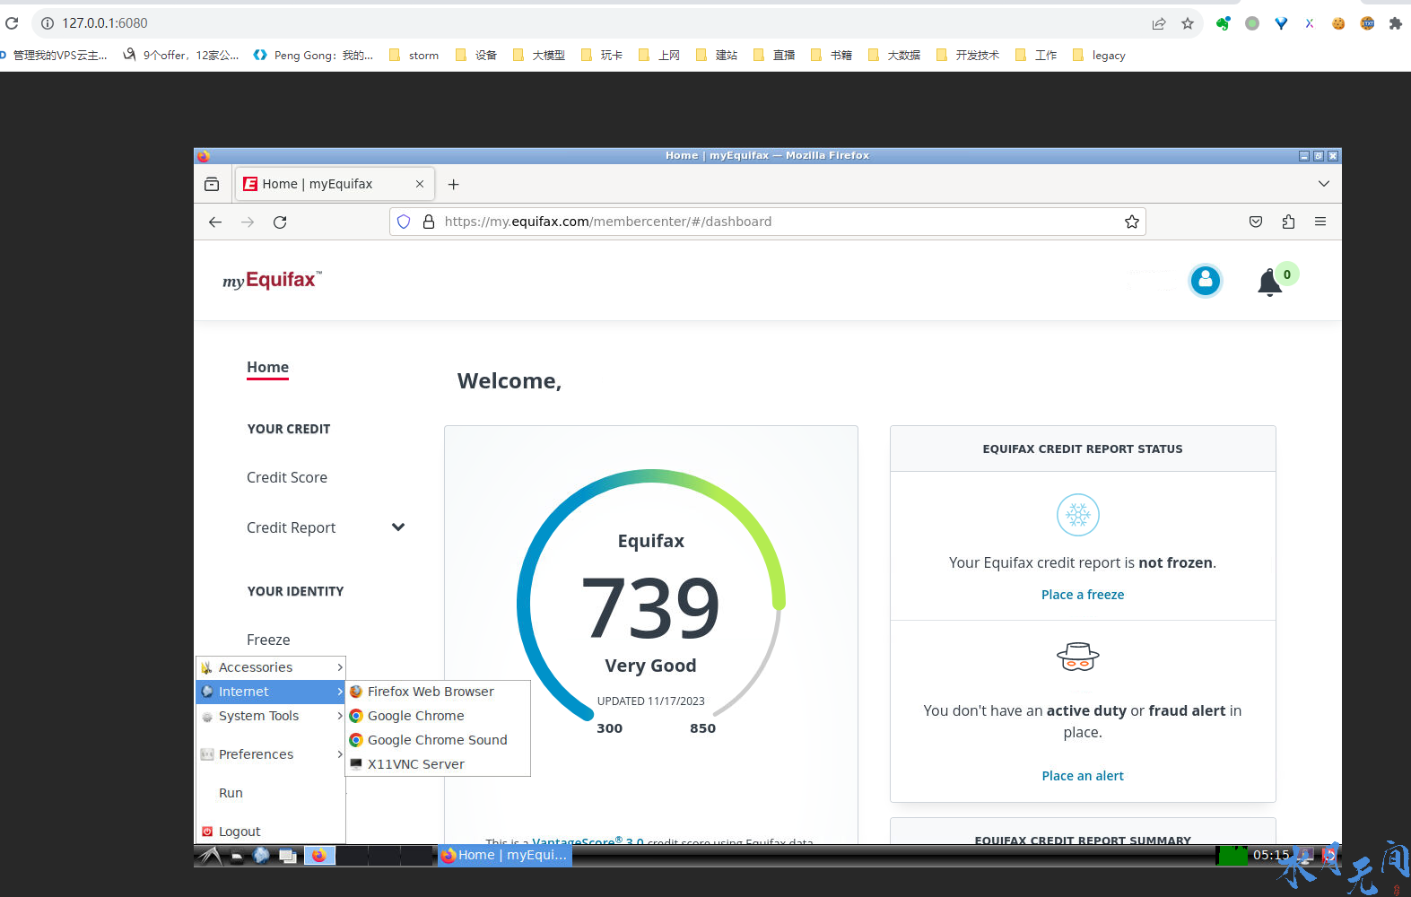This screenshot has height=897, width=1411.
Task: Open the legacy bookmark folder
Action: point(1099,56)
